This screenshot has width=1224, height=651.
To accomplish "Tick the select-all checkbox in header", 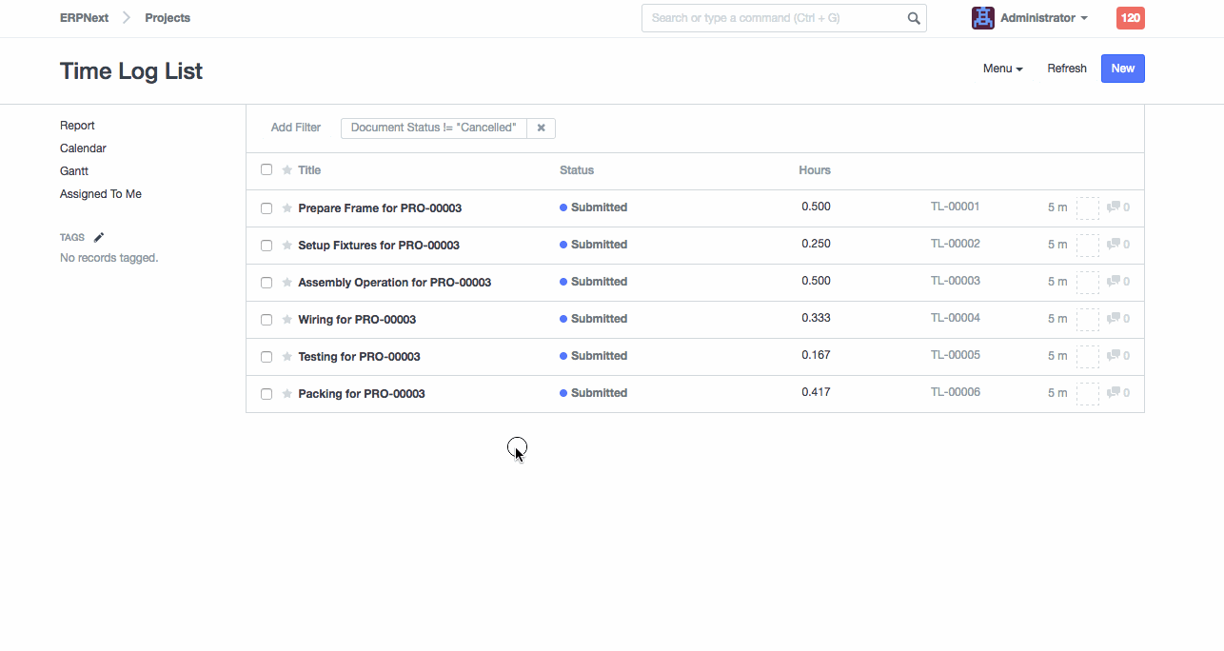I will (267, 169).
